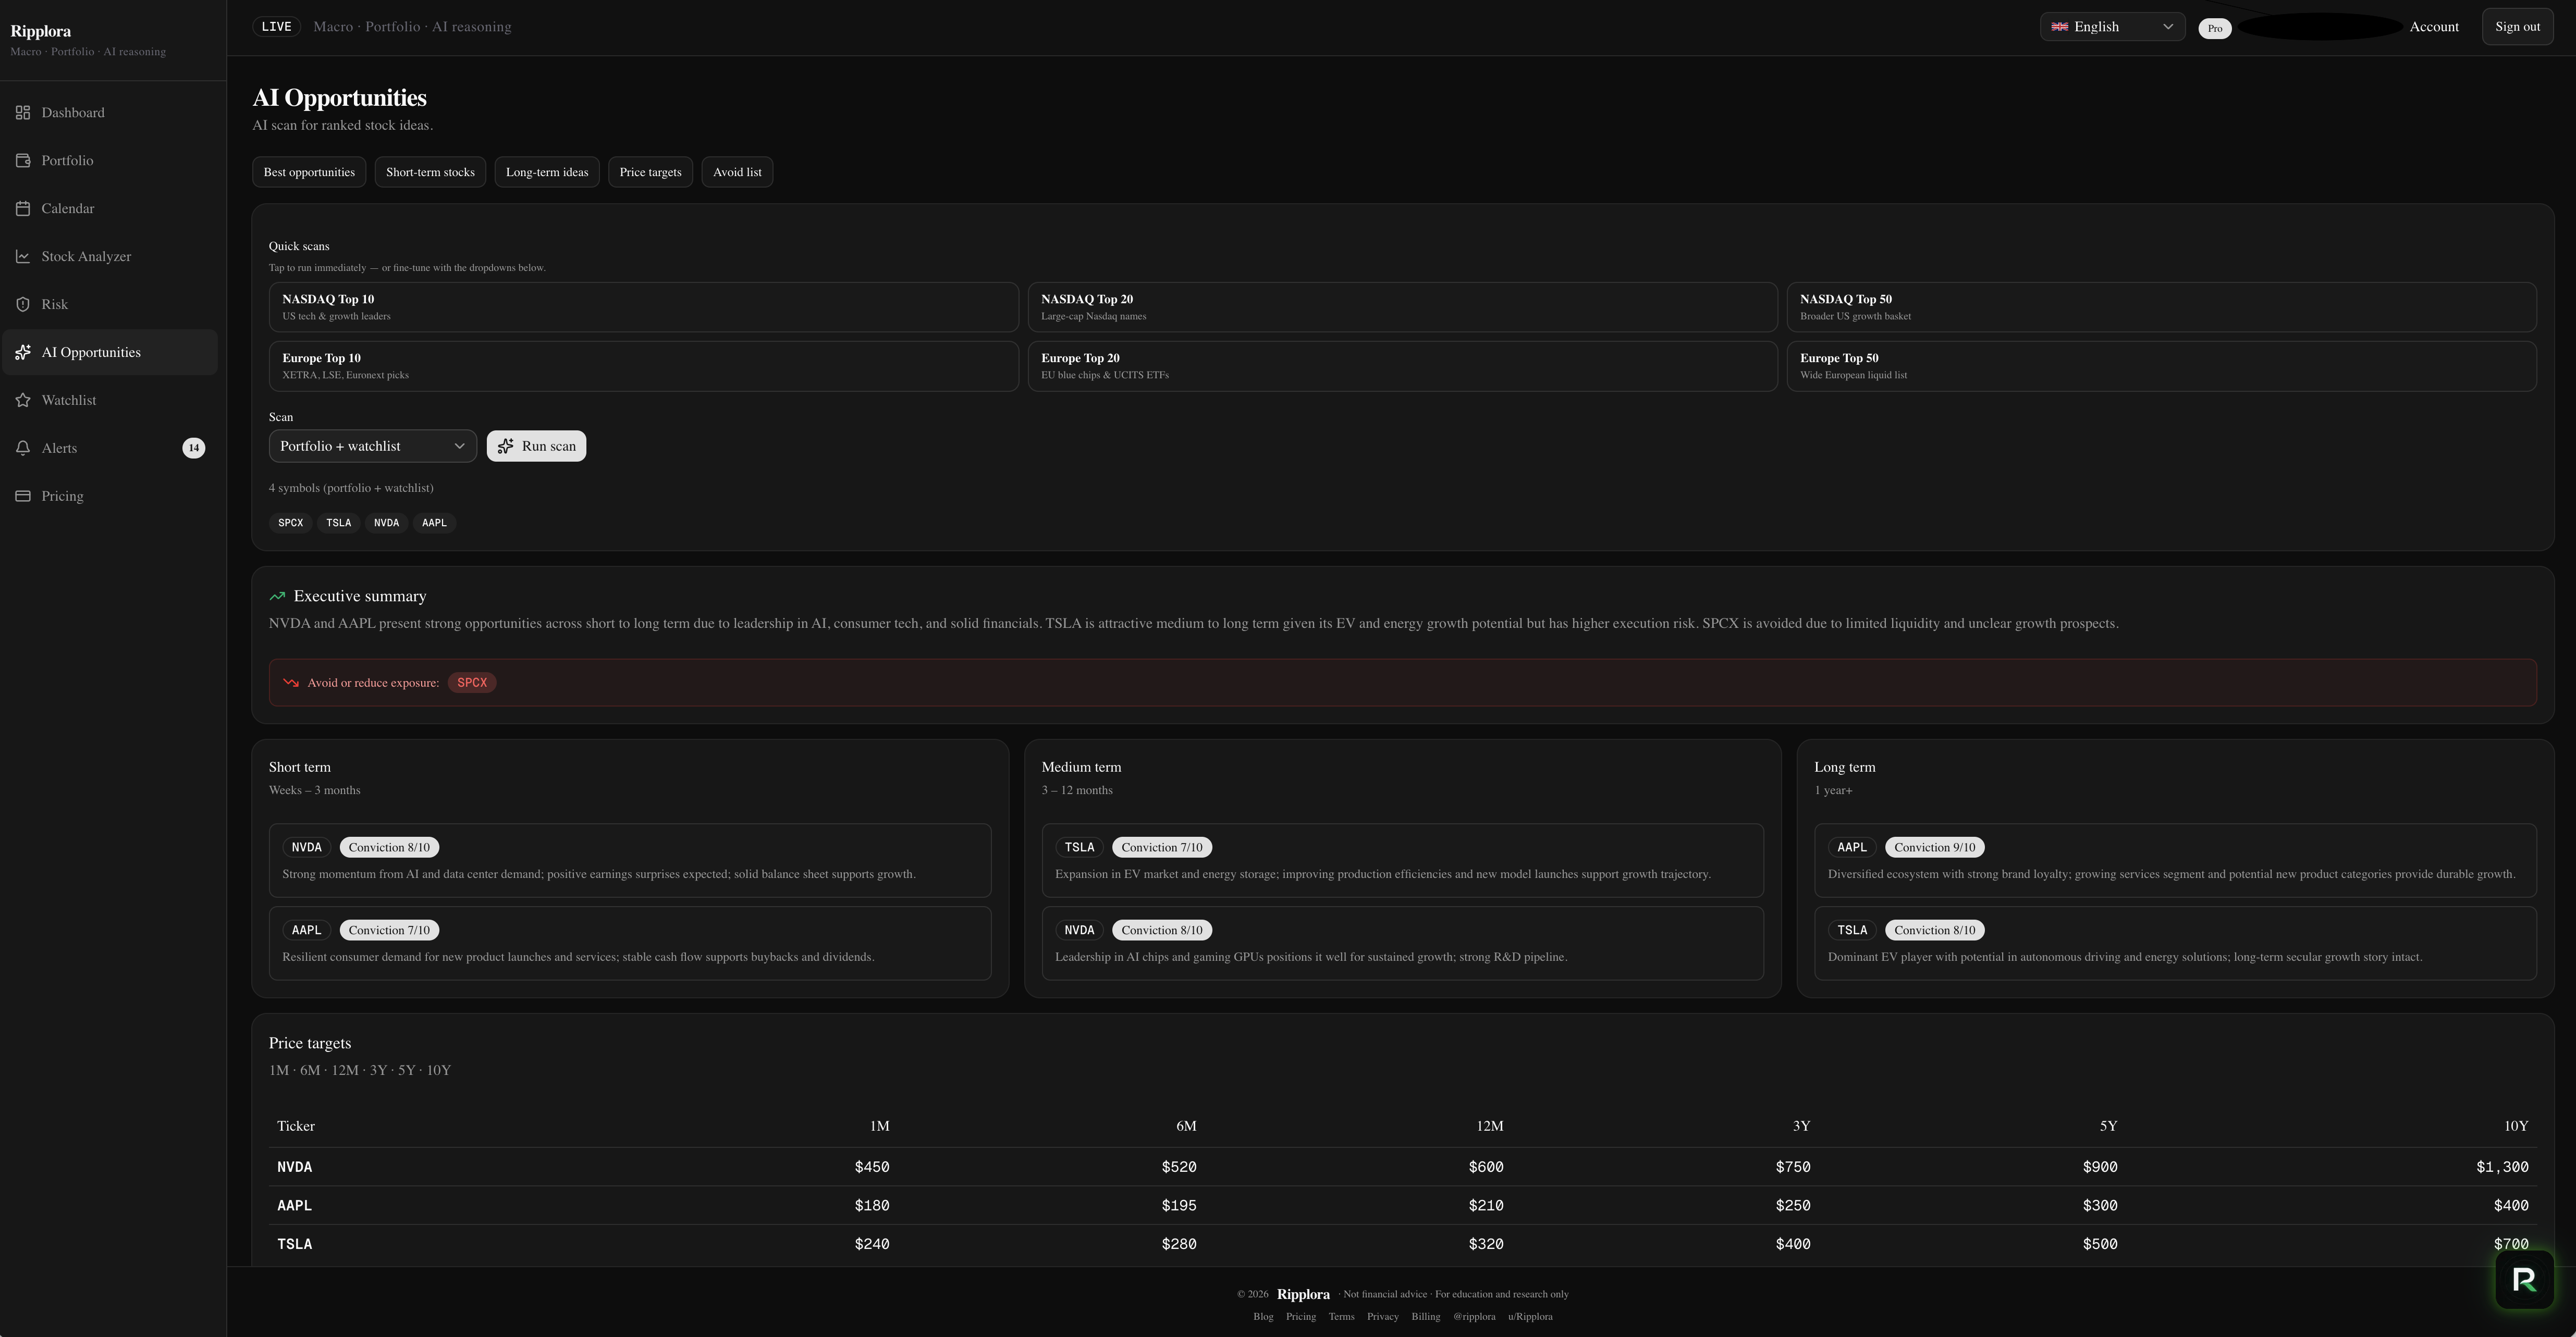Screen dimensions: 2576x1337
Task: Open the English language dropdown
Action: (2112, 27)
